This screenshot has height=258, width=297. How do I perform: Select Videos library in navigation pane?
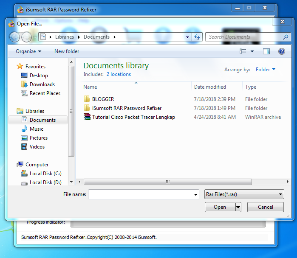click(x=37, y=146)
